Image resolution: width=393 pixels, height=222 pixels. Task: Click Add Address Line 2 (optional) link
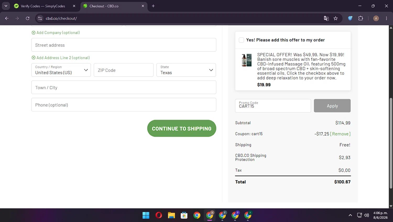point(61,58)
